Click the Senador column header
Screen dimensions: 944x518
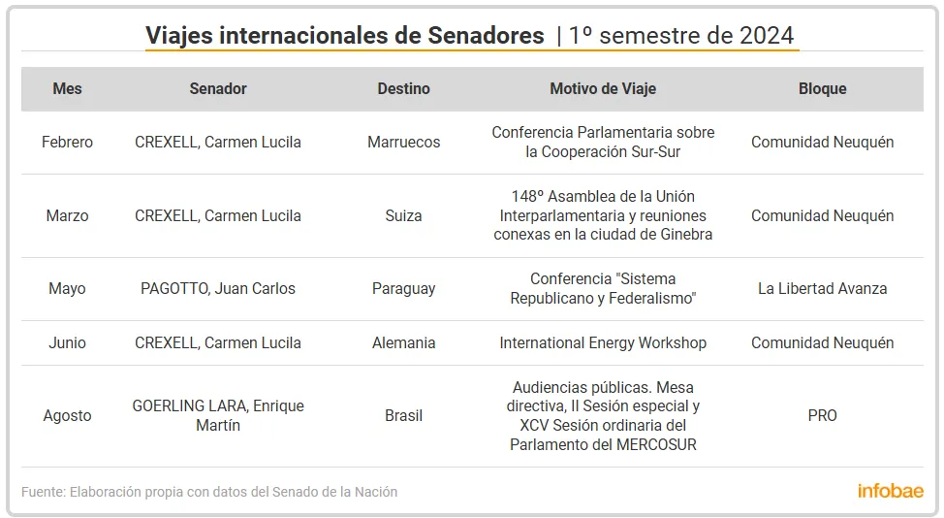click(218, 88)
